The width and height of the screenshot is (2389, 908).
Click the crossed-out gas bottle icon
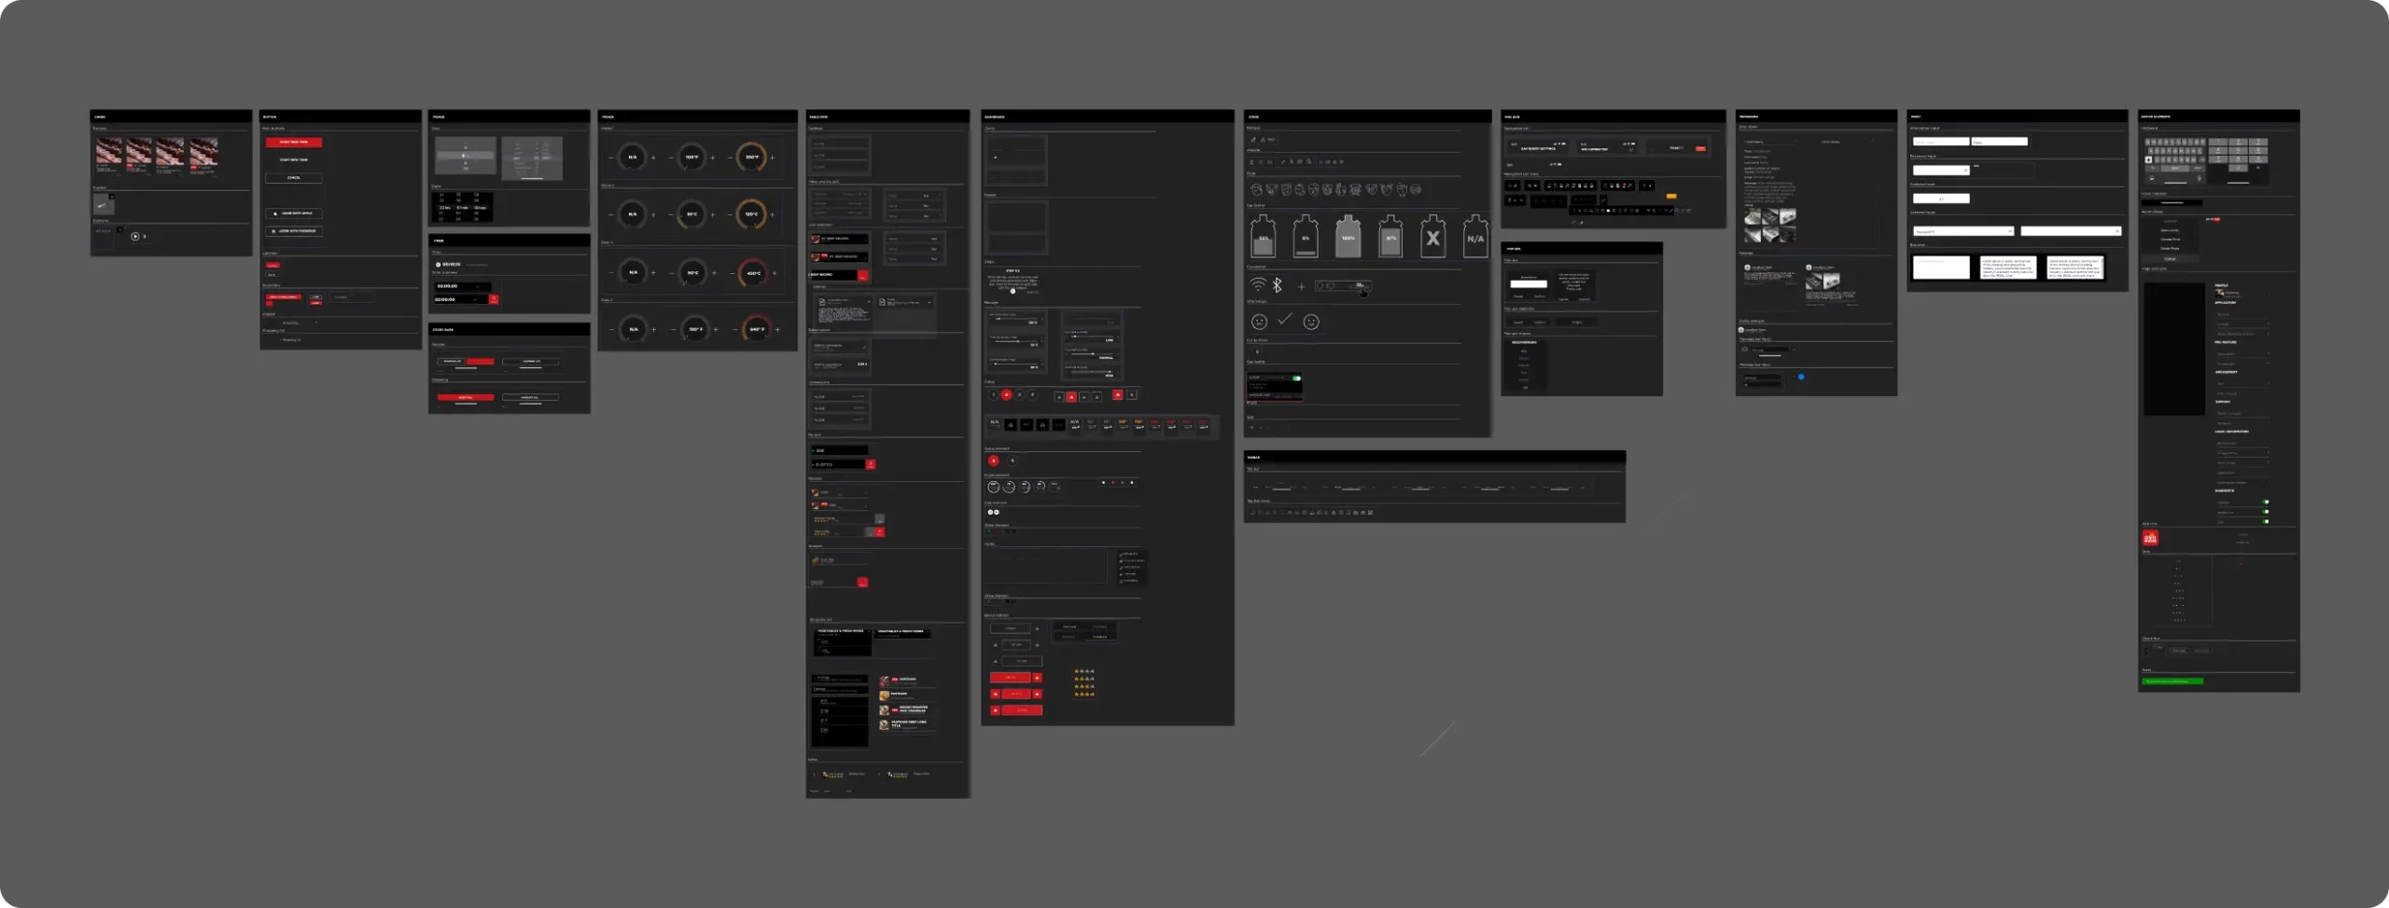click(x=1433, y=240)
